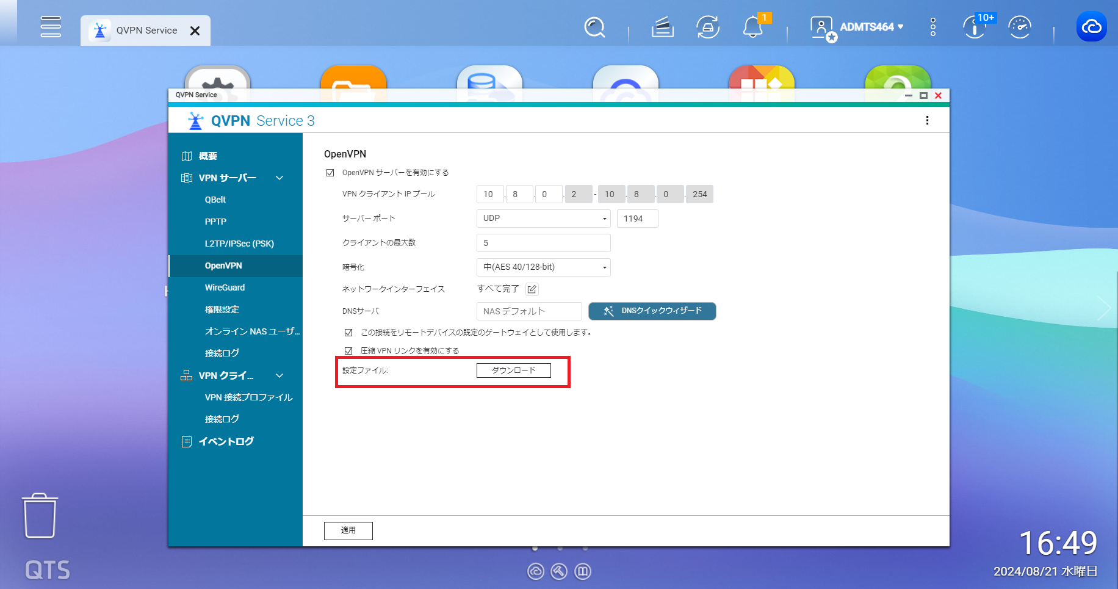Open the Recycle Bin on desktop
This screenshot has height=589, width=1118.
point(40,516)
